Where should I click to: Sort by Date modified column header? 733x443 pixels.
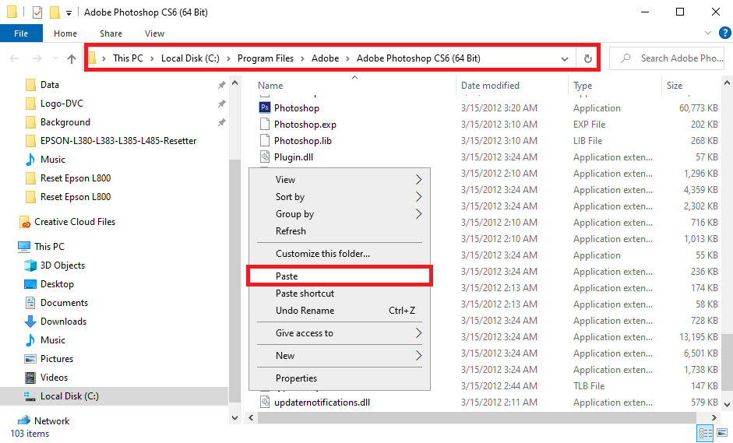pos(490,86)
